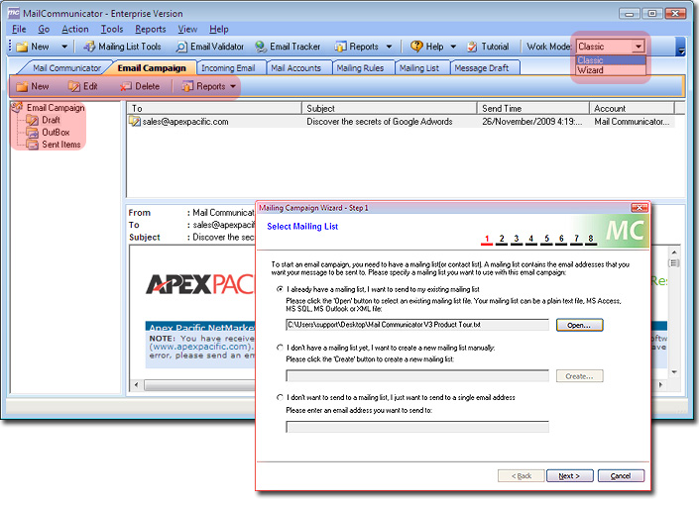Click the single email address field

coord(417,427)
